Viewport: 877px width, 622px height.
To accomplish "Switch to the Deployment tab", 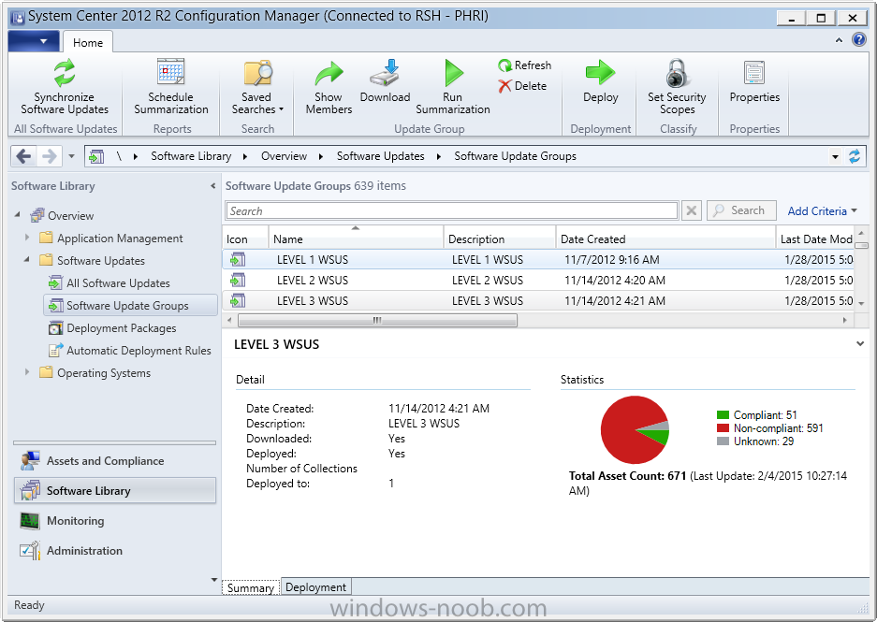I will 316,587.
